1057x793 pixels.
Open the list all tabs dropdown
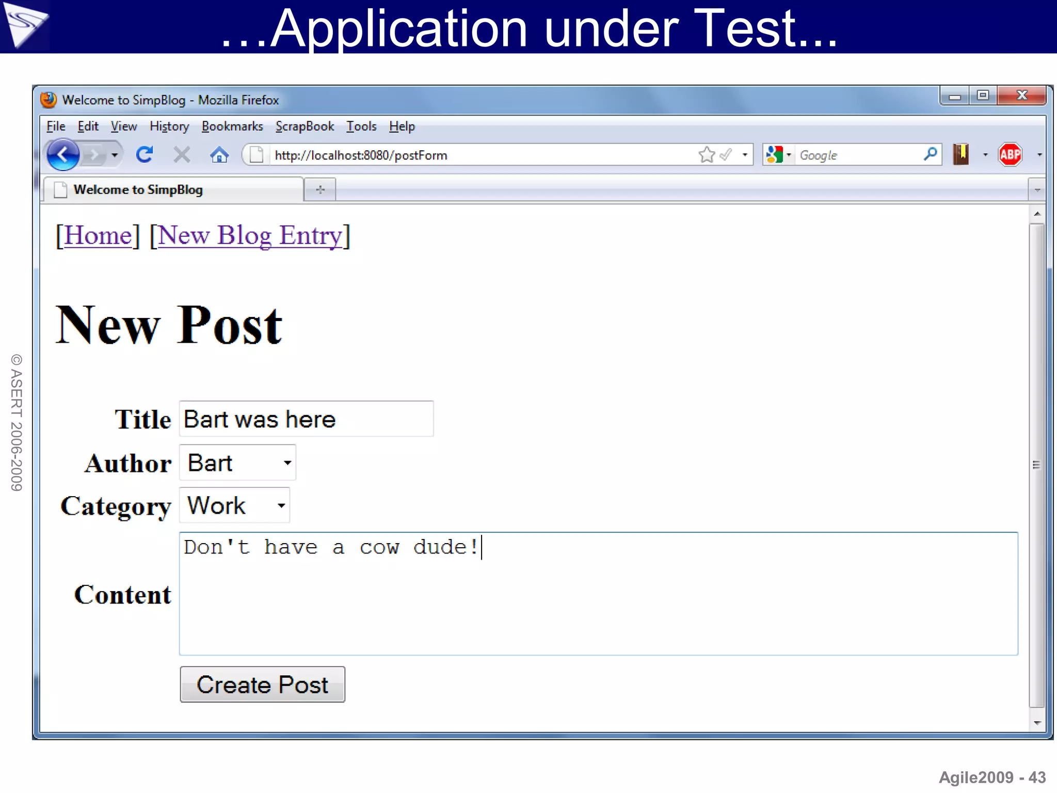coord(1037,190)
